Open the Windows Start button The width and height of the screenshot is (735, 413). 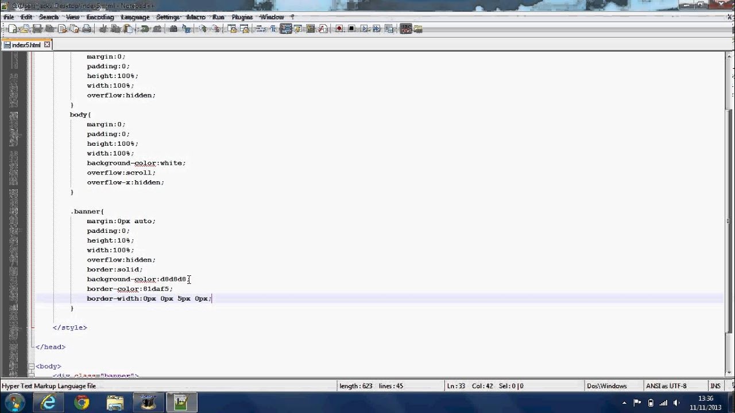coord(14,402)
